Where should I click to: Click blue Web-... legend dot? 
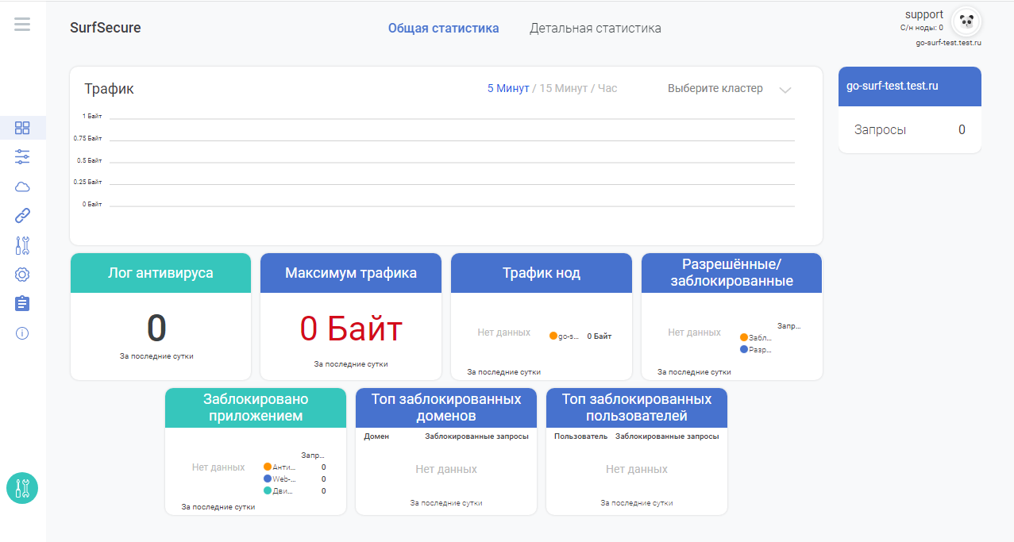coord(268,479)
